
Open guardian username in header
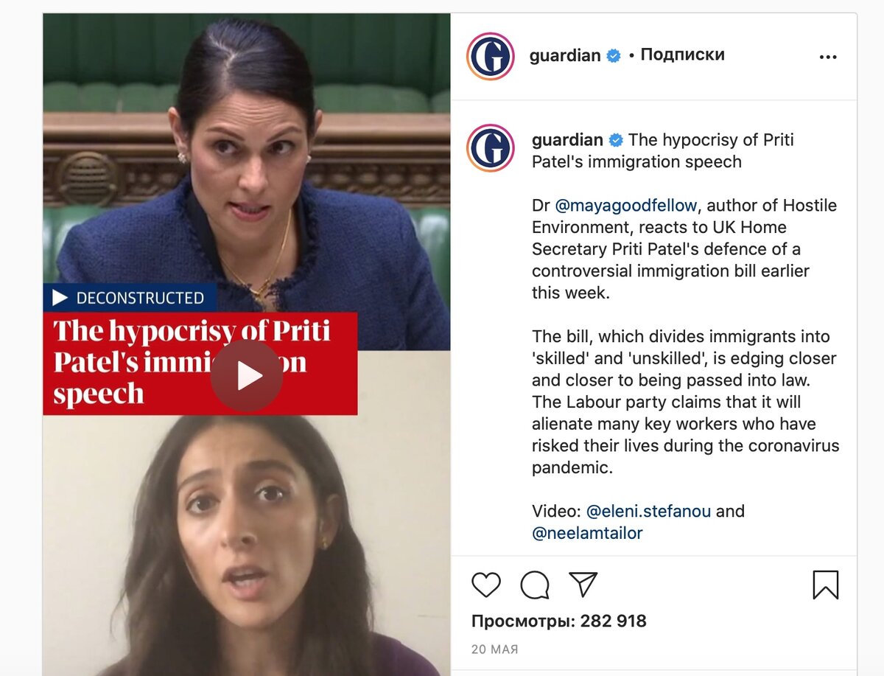565,55
